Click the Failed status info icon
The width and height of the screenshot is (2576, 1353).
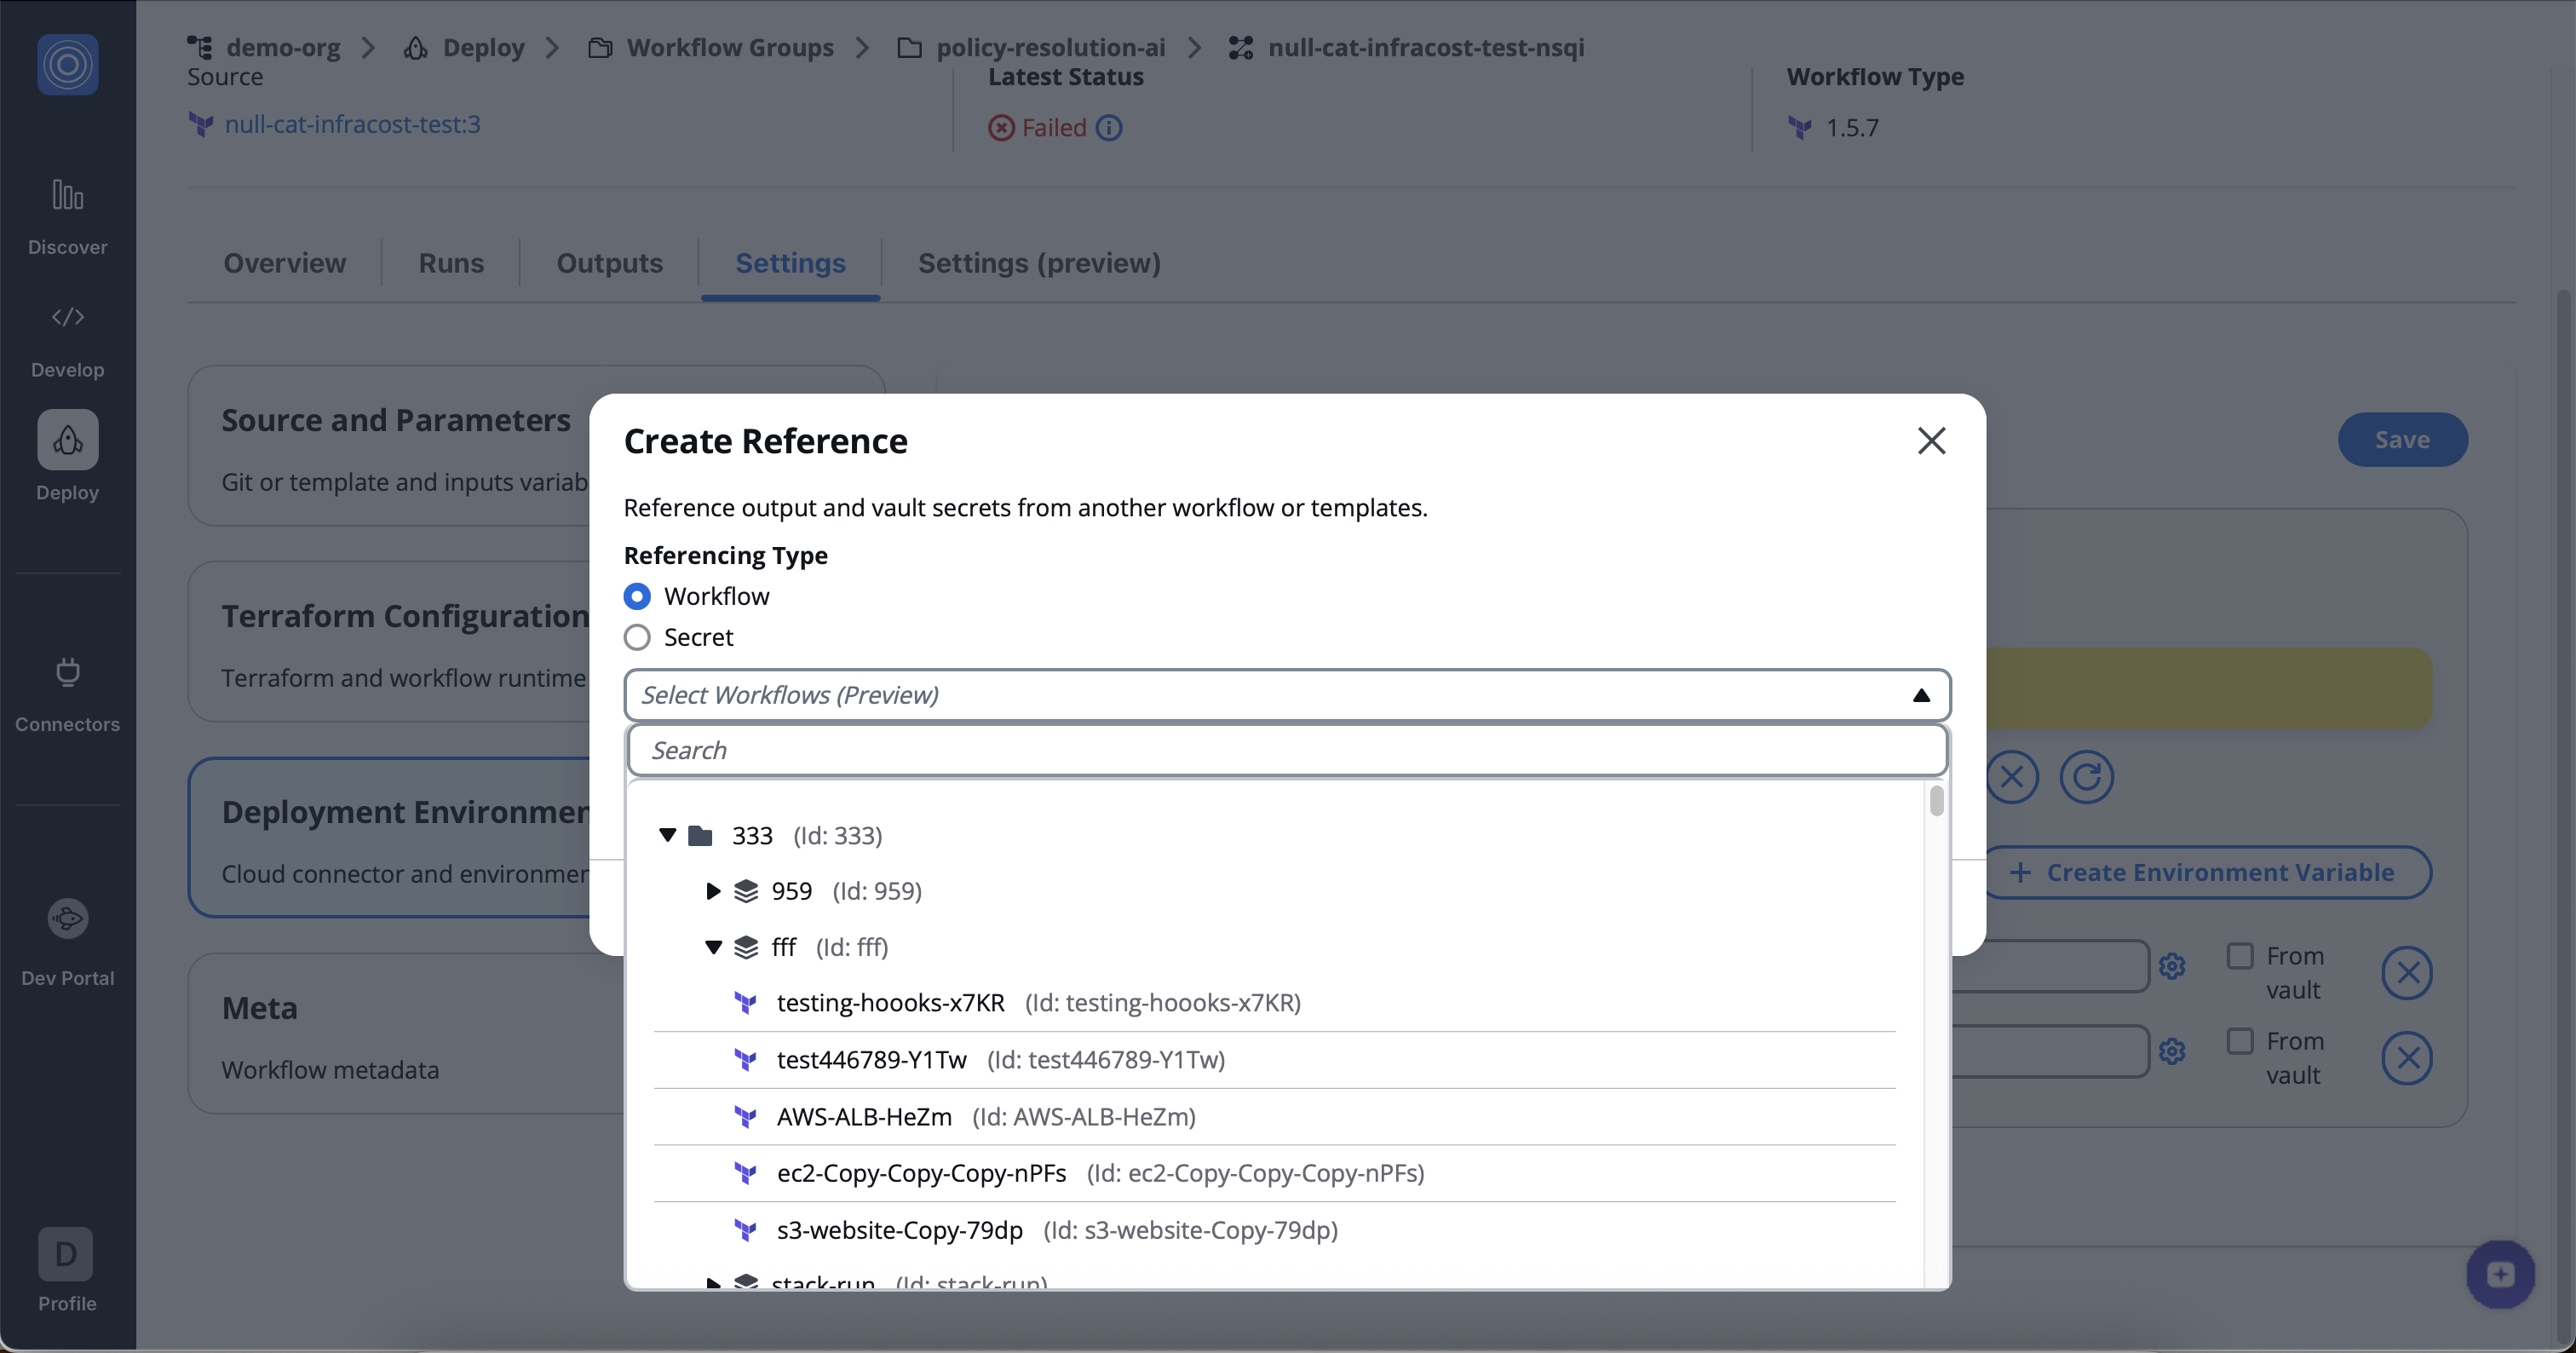click(1109, 128)
